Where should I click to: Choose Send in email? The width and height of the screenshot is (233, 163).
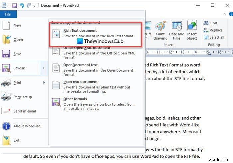click(24, 111)
